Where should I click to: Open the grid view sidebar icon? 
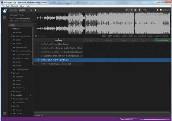click(5, 17)
